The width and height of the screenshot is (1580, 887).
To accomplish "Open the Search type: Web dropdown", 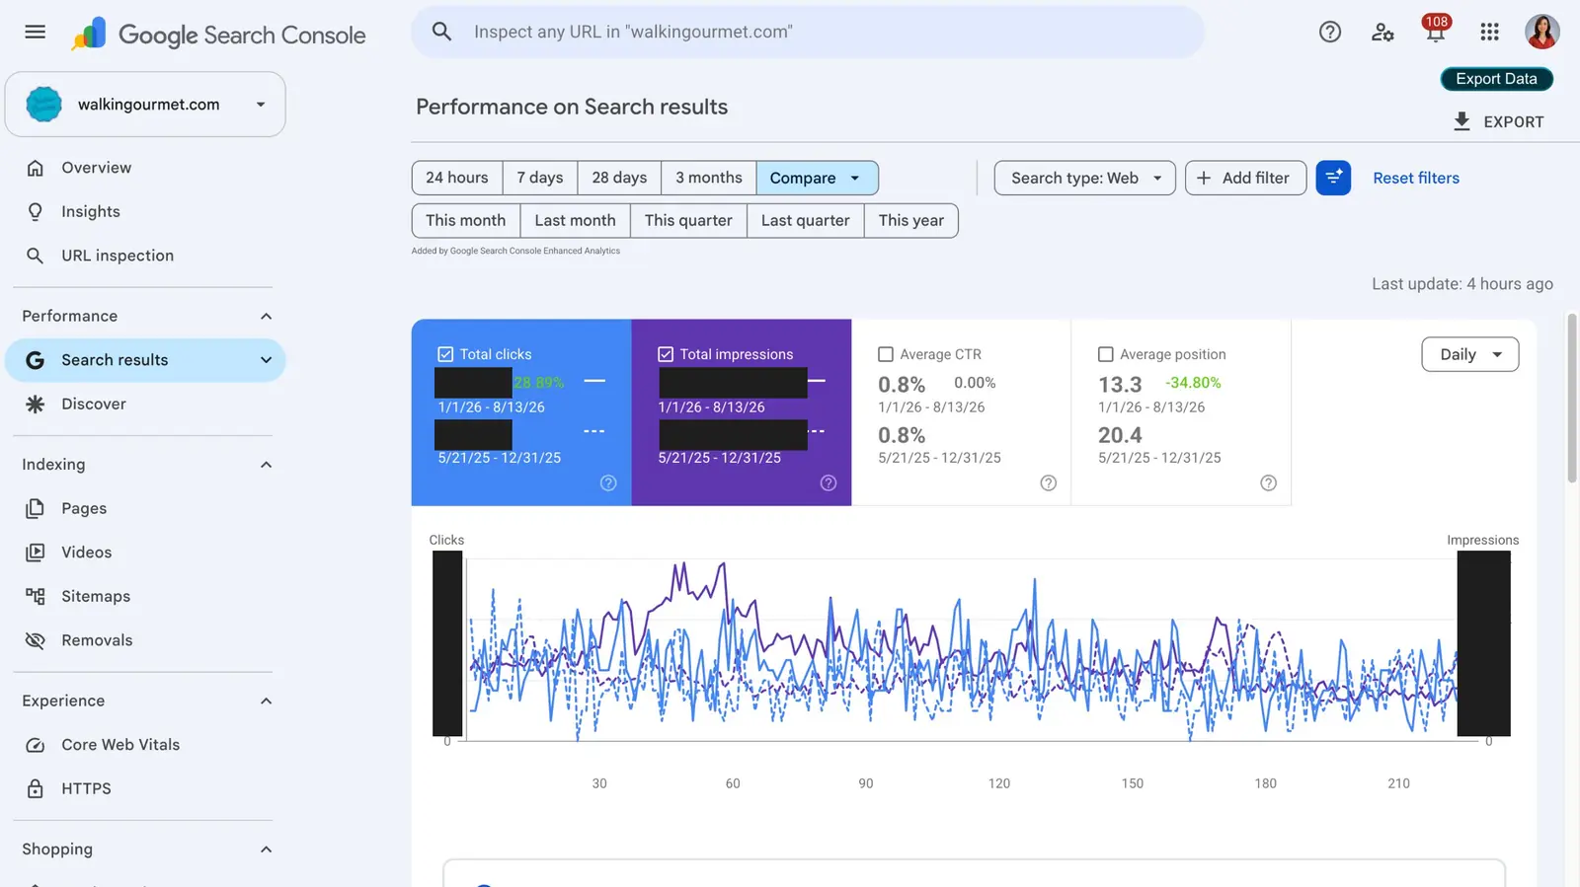I will pos(1084,178).
